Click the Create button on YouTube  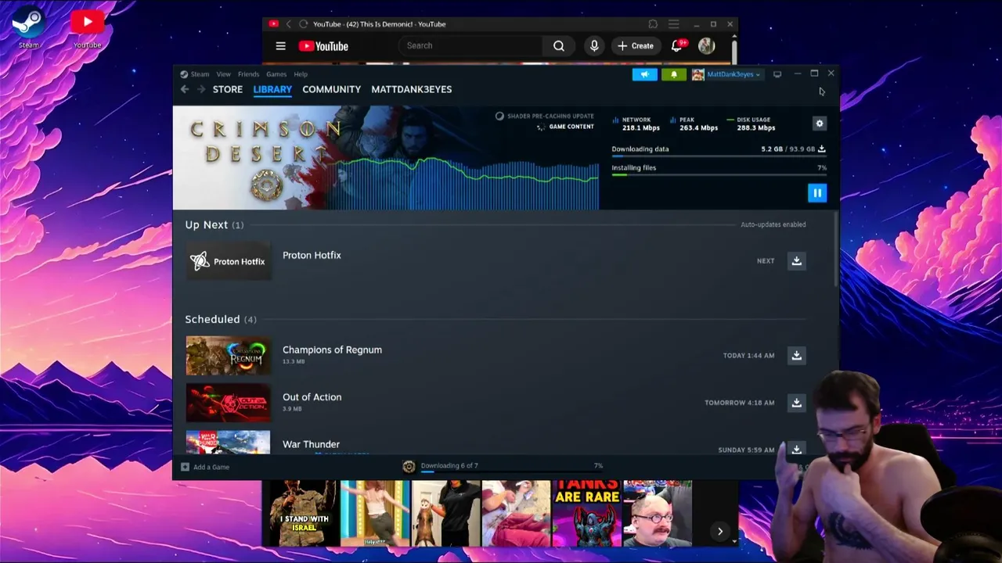[x=636, y=46]
